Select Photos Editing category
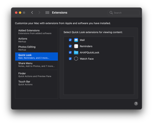This screenshot has width=153, height=124. (37, 48)
